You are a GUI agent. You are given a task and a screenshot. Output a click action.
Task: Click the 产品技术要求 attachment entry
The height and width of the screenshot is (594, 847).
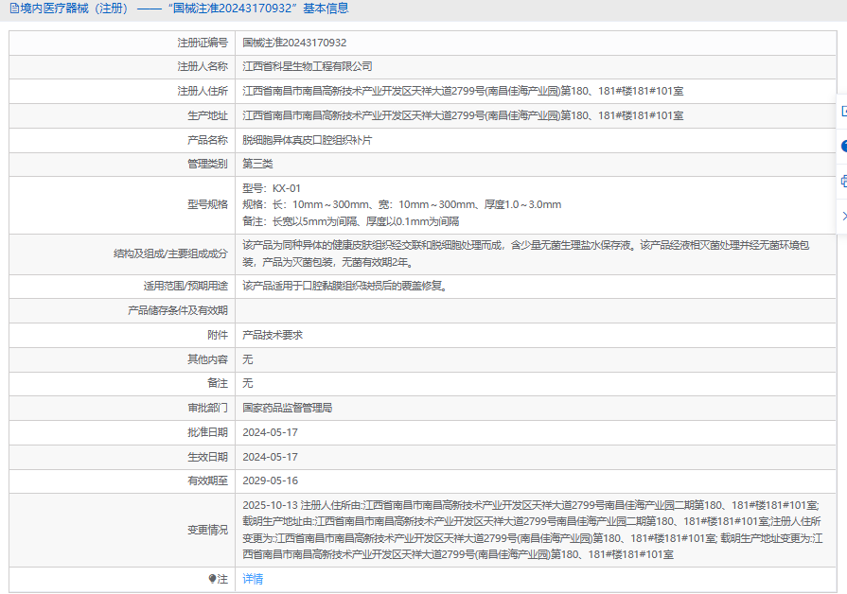point(273,335)
